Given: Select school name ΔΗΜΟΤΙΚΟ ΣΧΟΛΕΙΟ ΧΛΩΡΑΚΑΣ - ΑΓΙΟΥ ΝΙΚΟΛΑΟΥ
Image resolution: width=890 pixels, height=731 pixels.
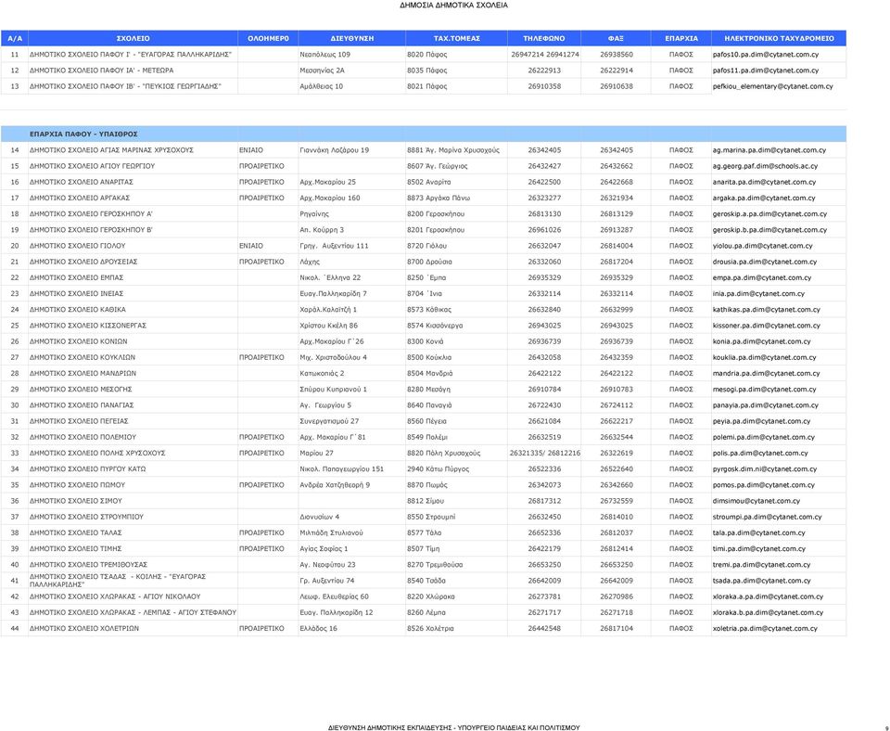Looking at the screenshot, I should pyautogui.click(x=115, y=596).
